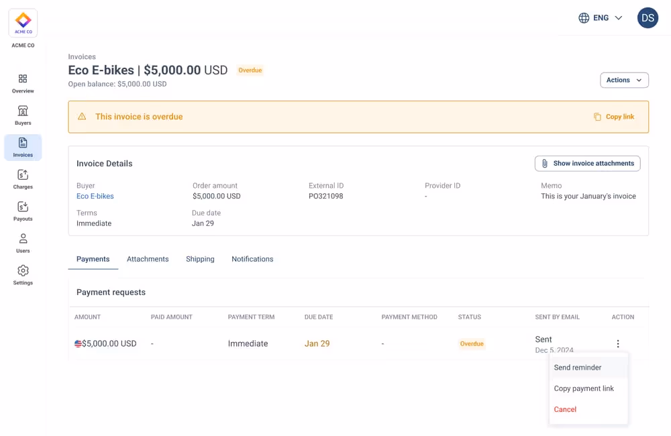Expand the Actions dropdown
This screenshot has width=671, height=436.
click(624, 80)
